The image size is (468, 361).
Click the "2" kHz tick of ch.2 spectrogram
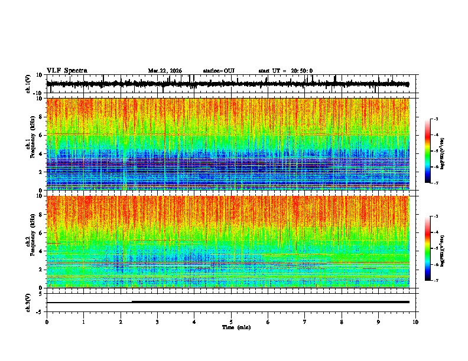tap(41, 270)
